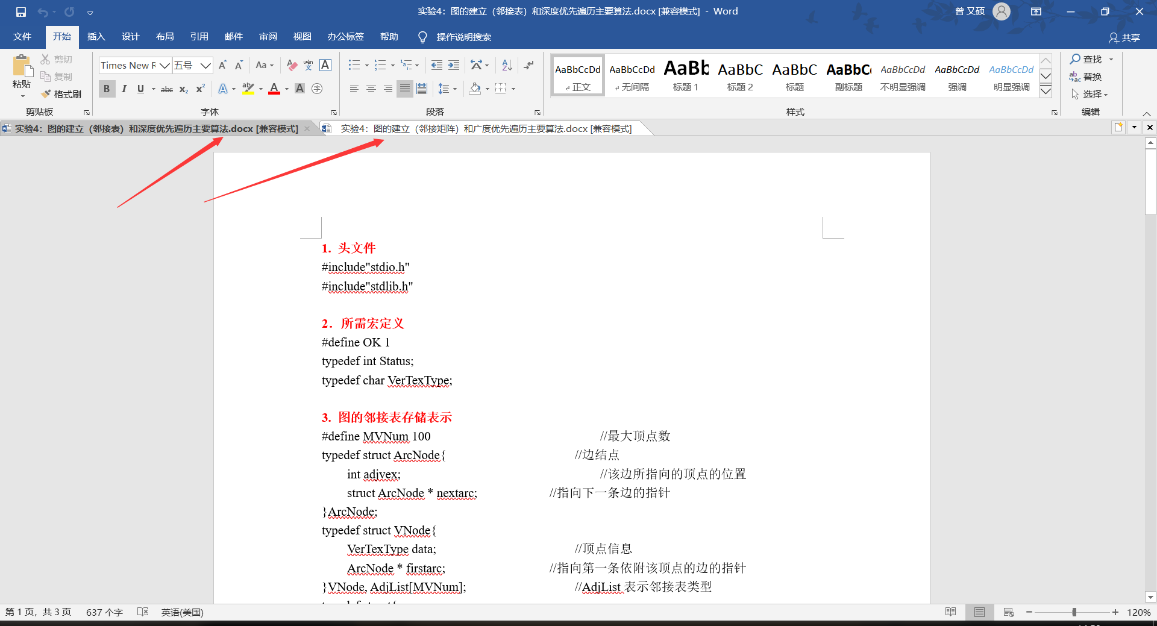The width and height of the screenshot is (1157, 626).
Task: Click the Format Painter button
Action: [61, 94]
